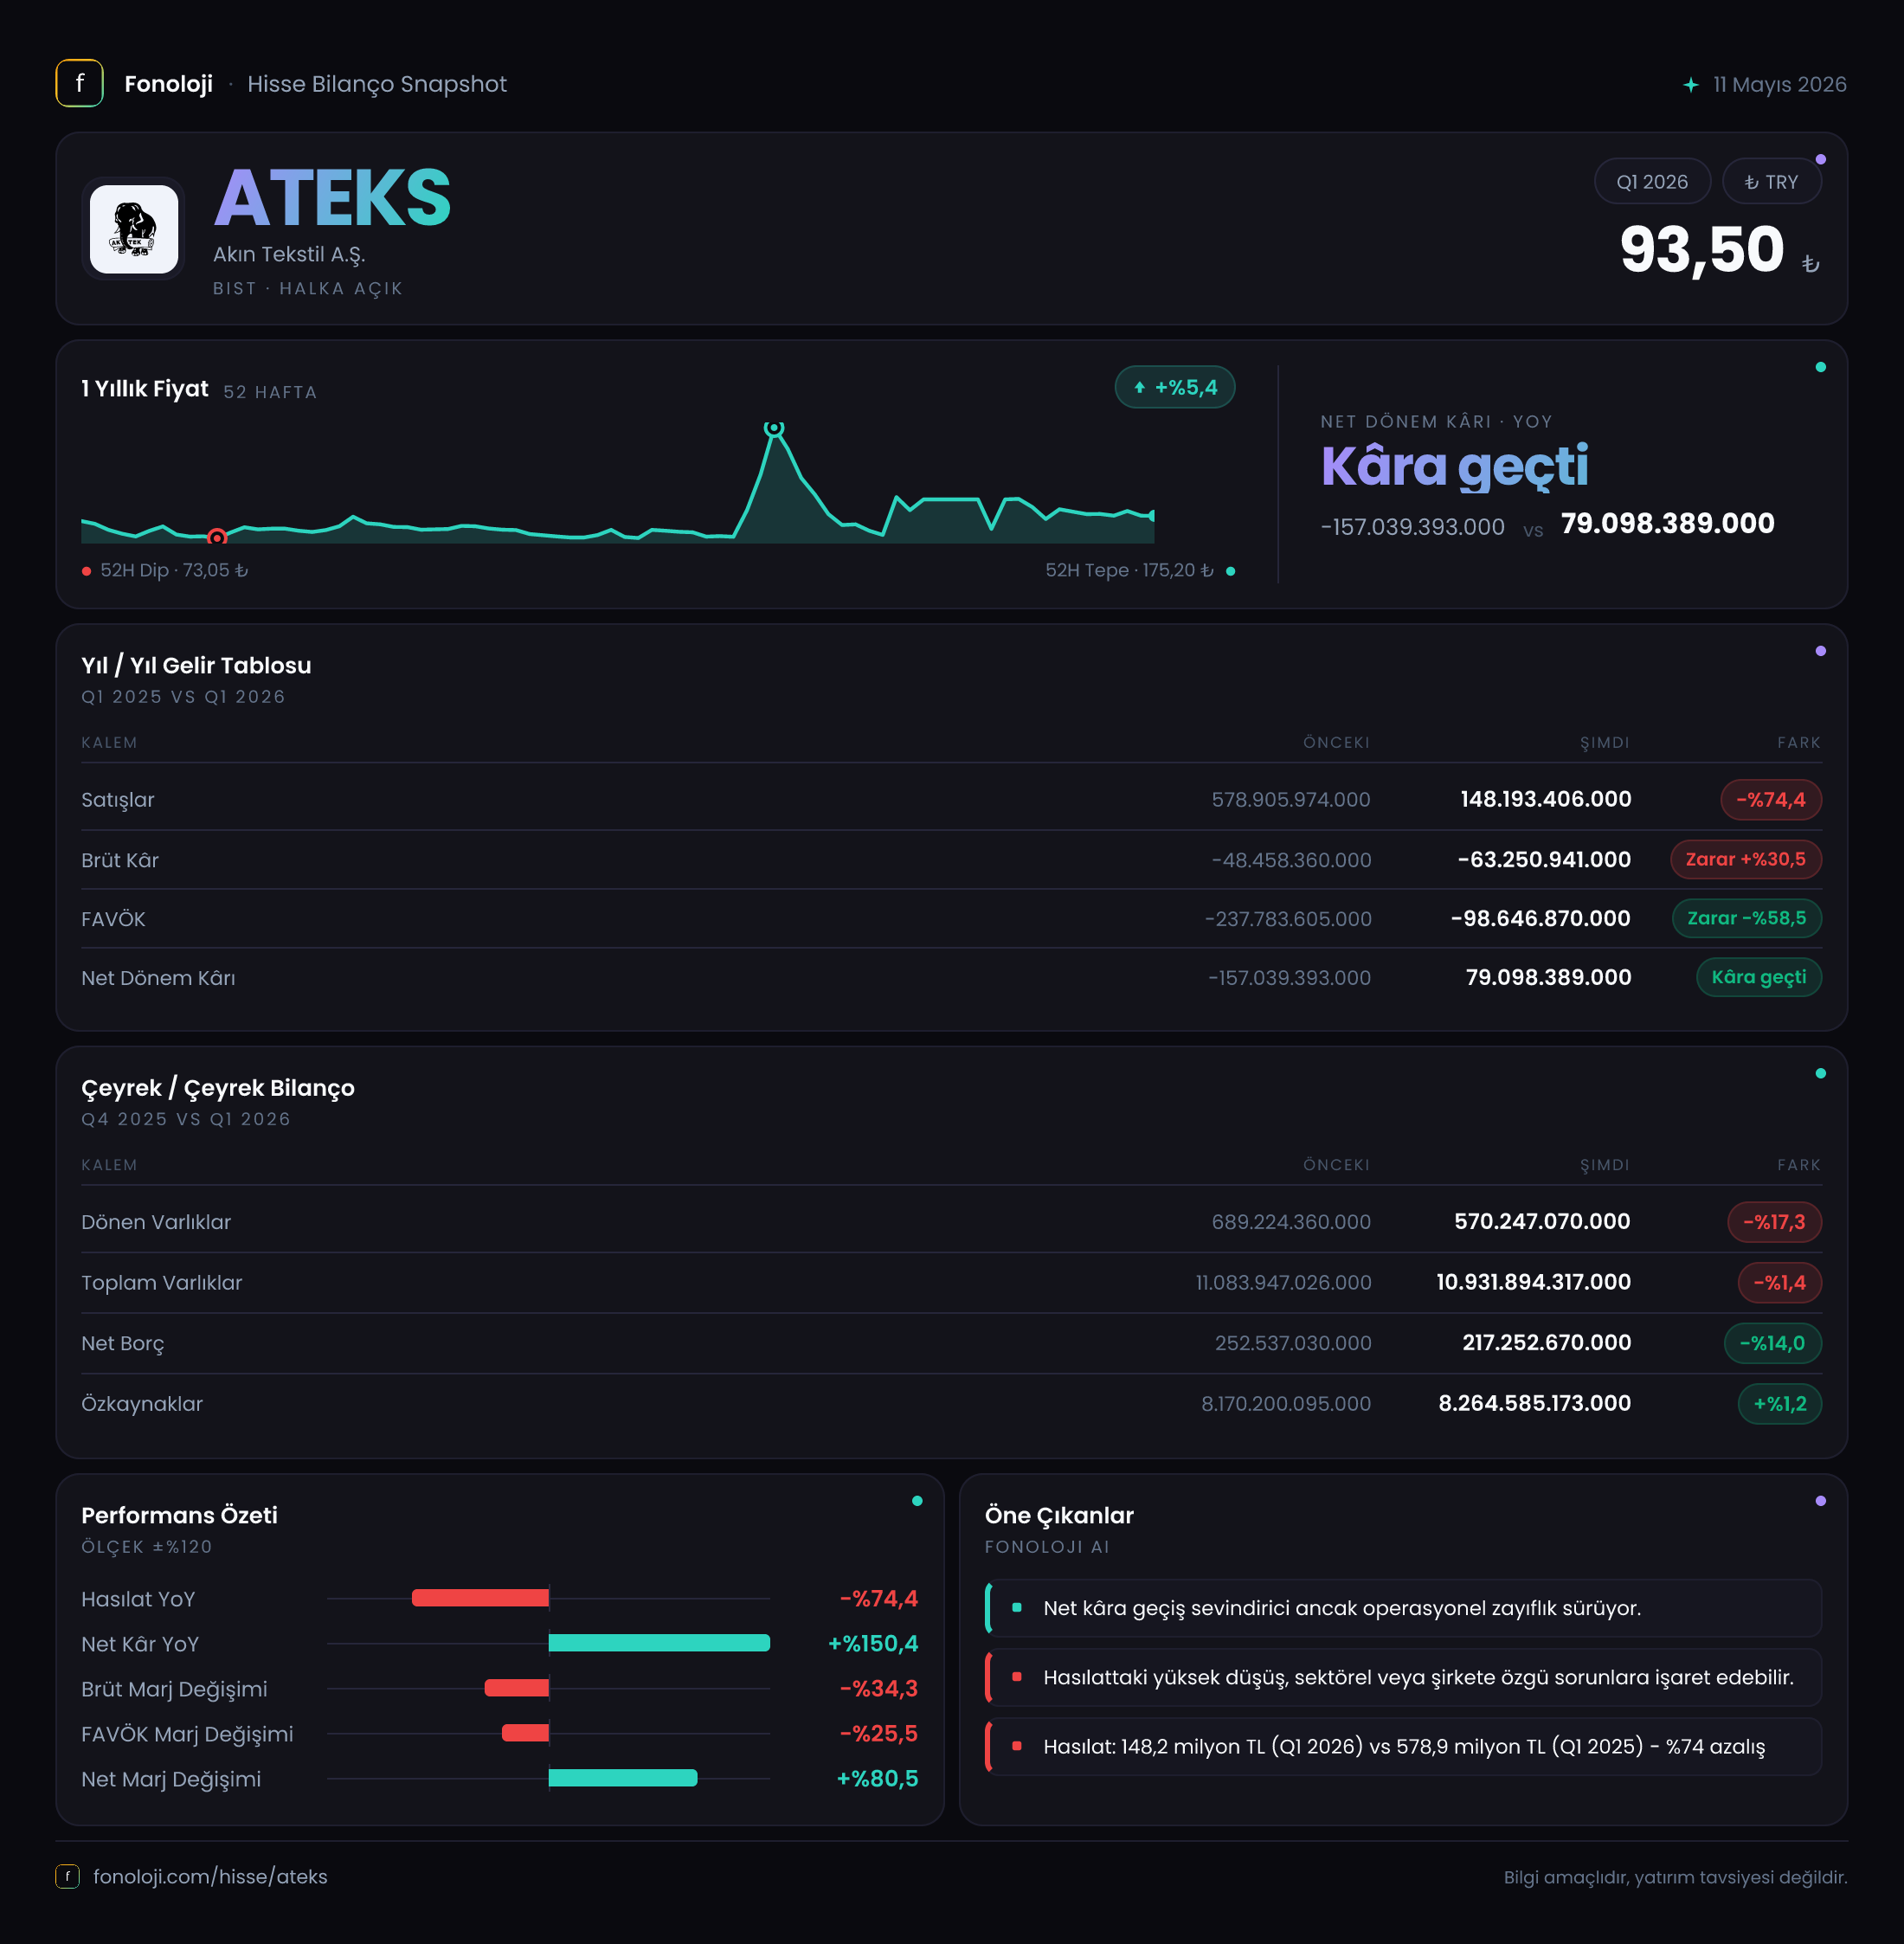Click the Kâra geçti badge in table
The width and height of the screenshot is (1904, 1944).
(1758, 977)
